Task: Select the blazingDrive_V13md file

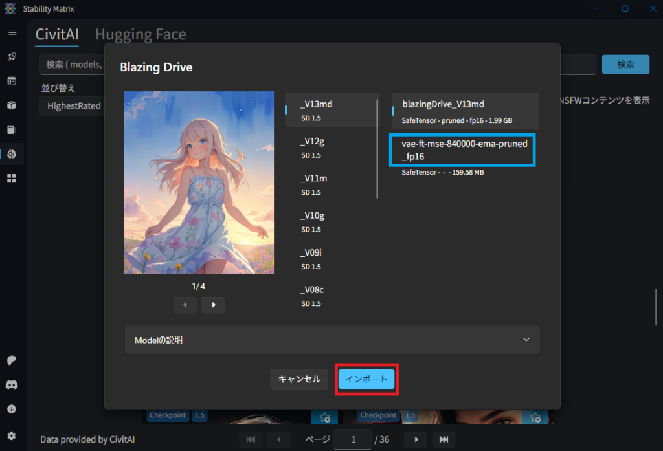Action: click(x=466, y=111)
